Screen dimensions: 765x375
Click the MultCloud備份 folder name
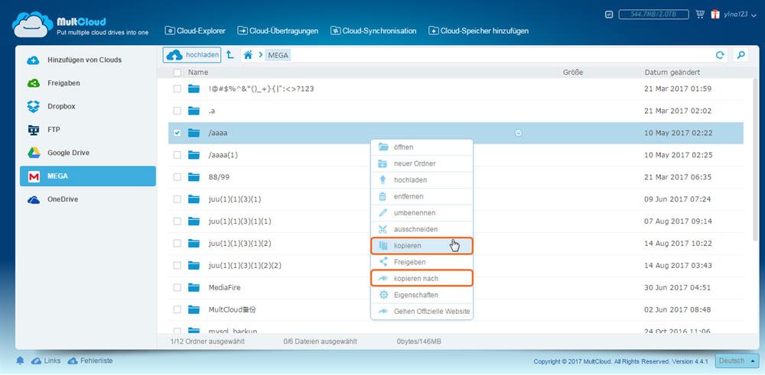pos(233,309)
